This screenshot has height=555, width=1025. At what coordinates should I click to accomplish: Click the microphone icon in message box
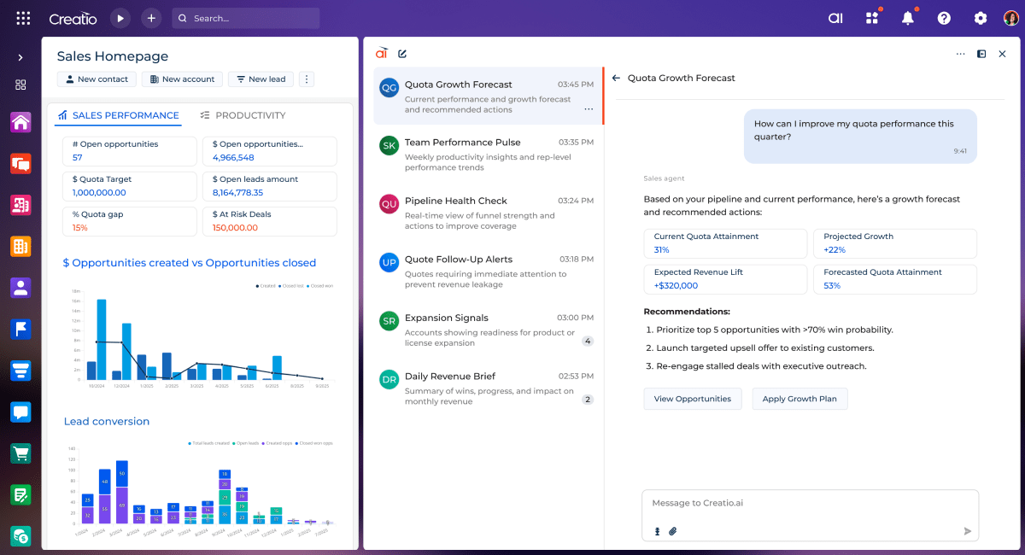(x=657, y=531)
